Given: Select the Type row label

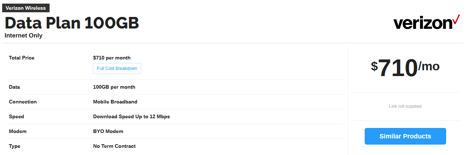Looking at the screenshot, I should click(x=14, y=146).
